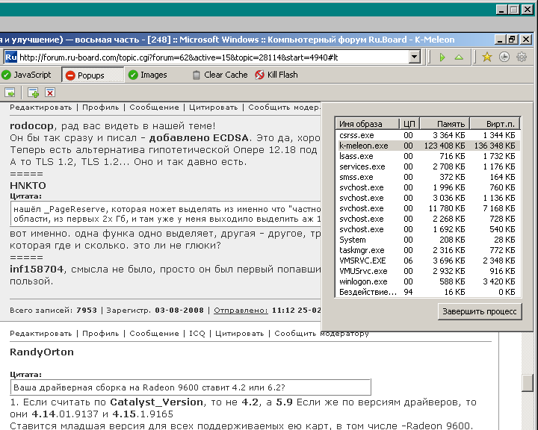Click RandyOrton post Цитировать link
Image resolution: width=538 pixels, height=430 pixels.
tap(240, 333)
